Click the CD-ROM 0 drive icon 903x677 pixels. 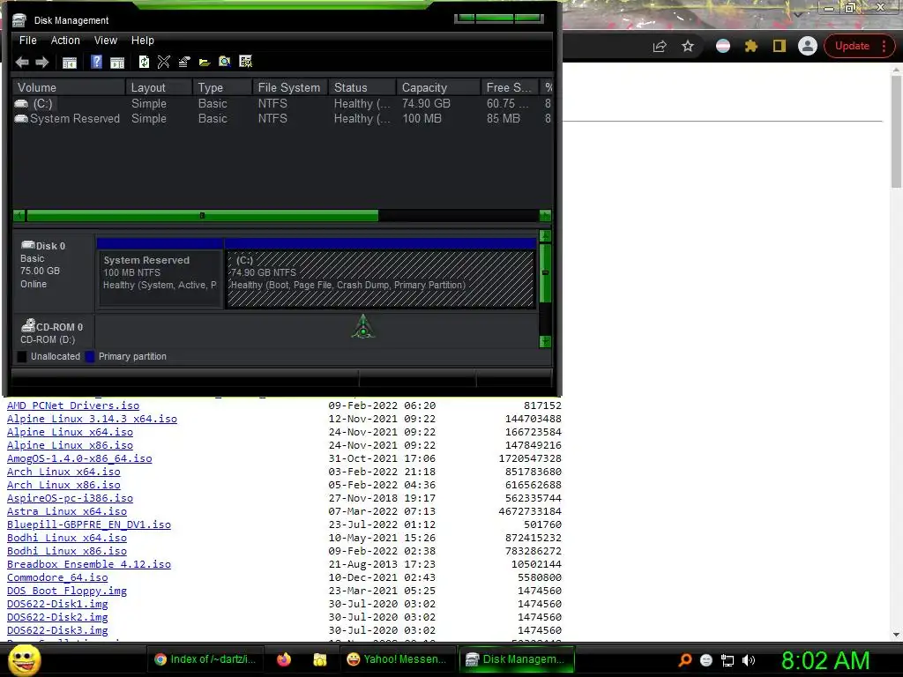click(28, 326)
